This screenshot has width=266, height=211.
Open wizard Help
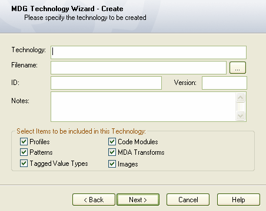[x=238, y=200]
